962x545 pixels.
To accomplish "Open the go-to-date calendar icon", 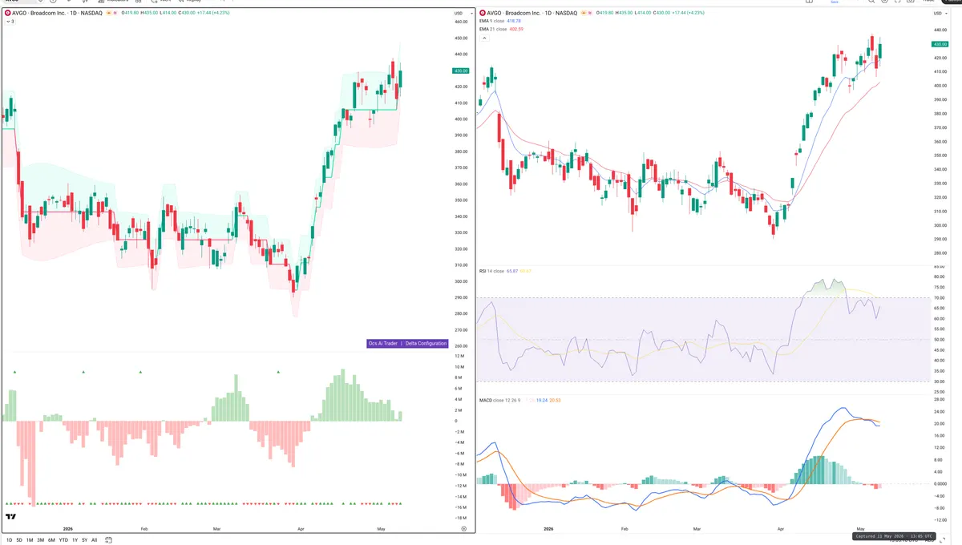I will pos(108,539).
